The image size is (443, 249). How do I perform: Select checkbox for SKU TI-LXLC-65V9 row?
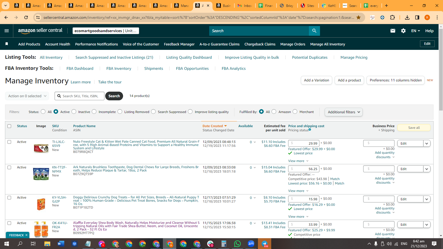9,142
